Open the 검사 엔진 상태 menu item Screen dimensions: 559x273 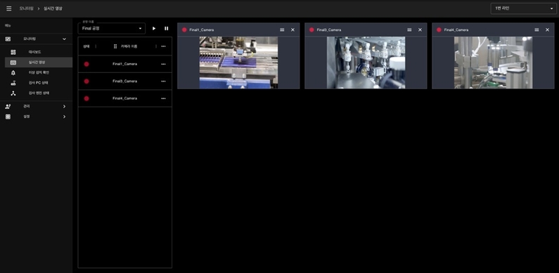pos(39,93)
